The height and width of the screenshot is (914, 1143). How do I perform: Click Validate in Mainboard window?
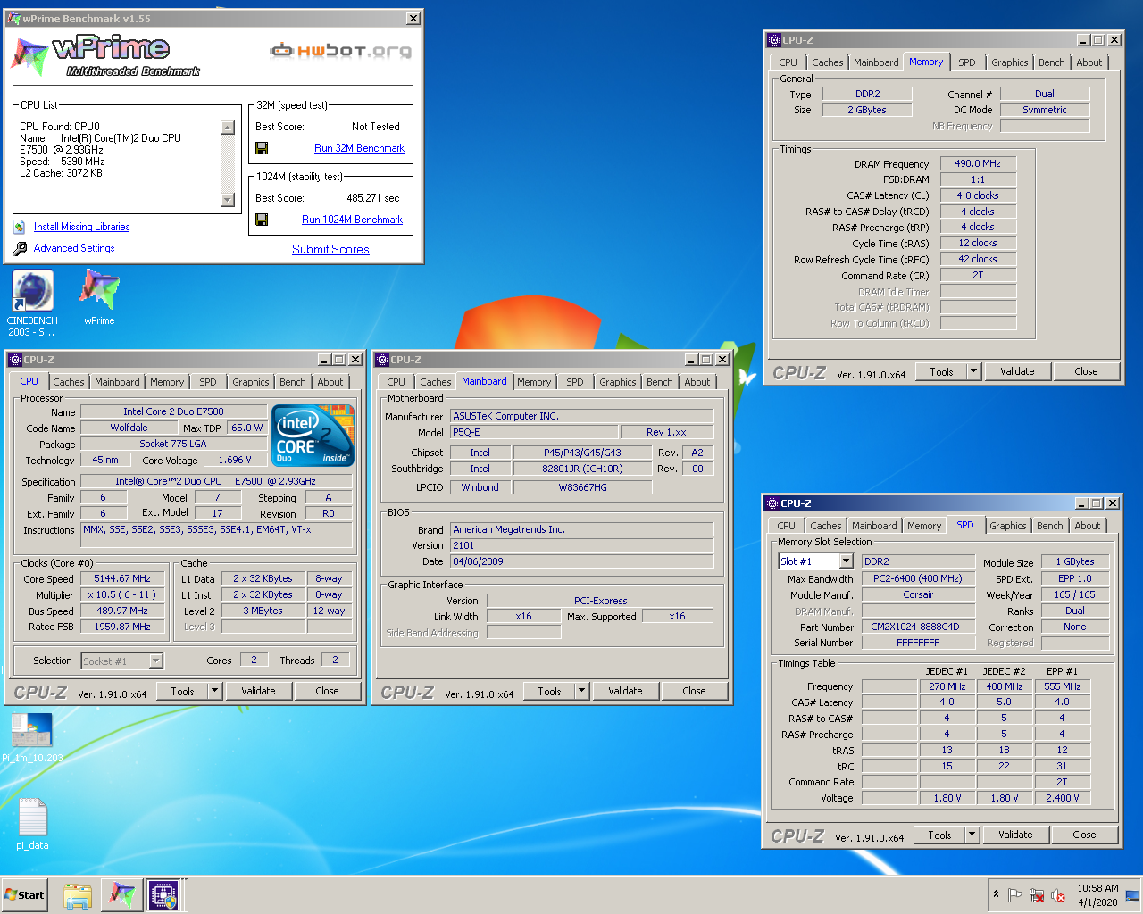tap(625, 691)
